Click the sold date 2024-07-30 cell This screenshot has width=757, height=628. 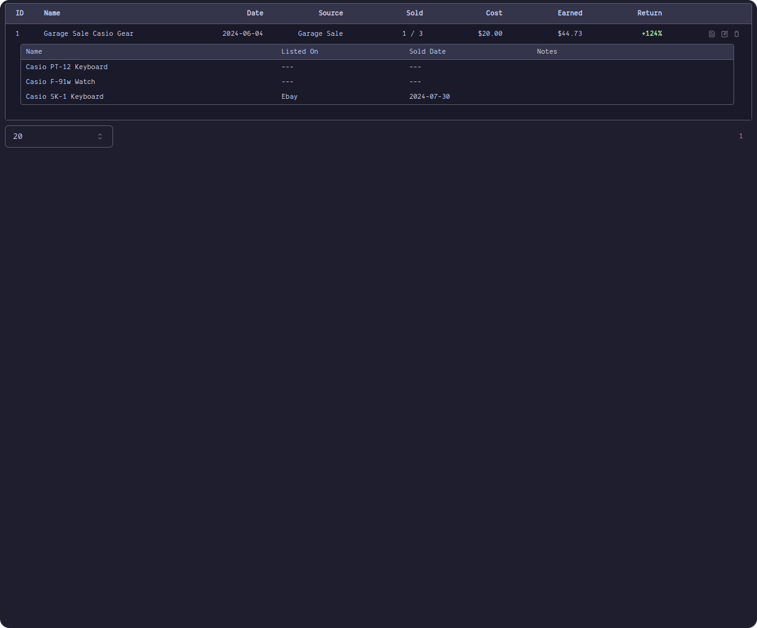pyautogui.click(x=429, y=96)
